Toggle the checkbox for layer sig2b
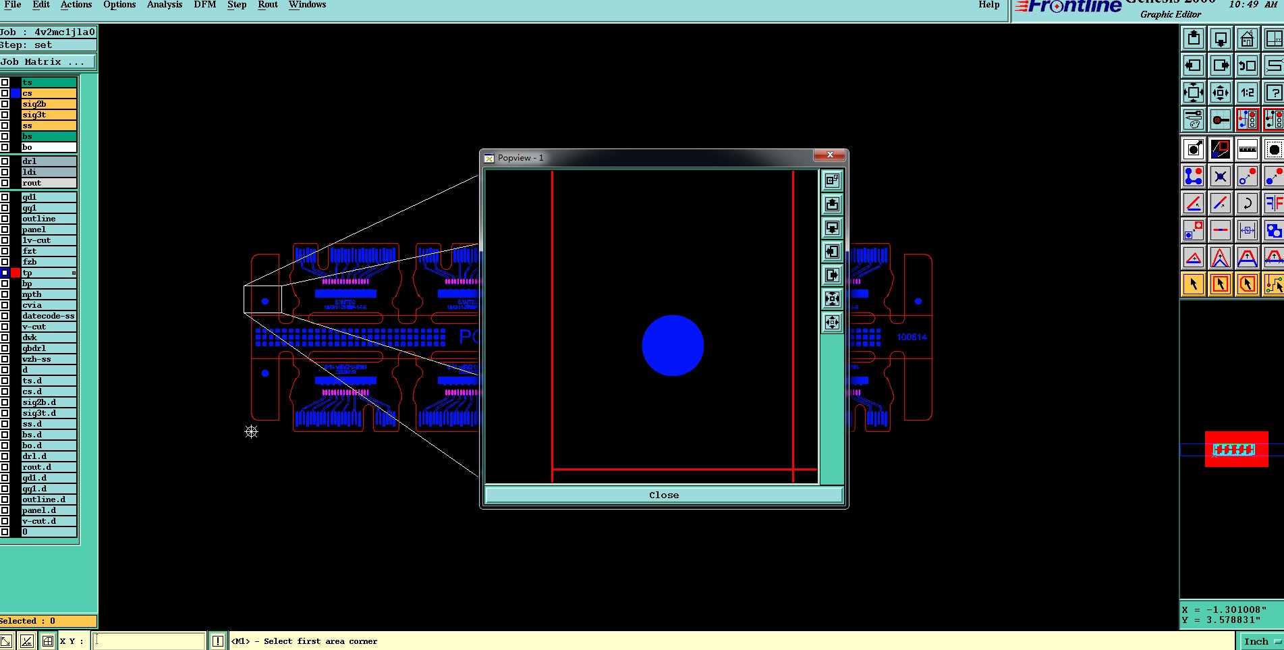The image size is (1284, 650). point(5,104)
